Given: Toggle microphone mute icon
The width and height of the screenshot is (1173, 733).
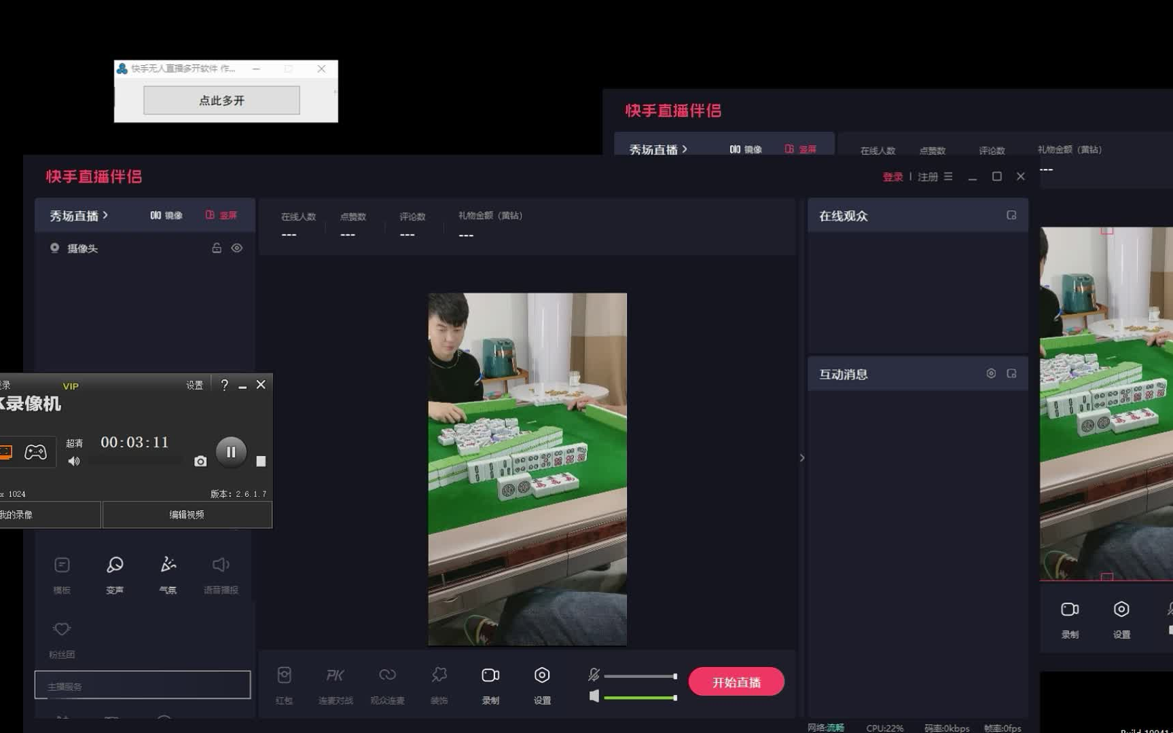Looking at the screenshot, I should [594, 675].
